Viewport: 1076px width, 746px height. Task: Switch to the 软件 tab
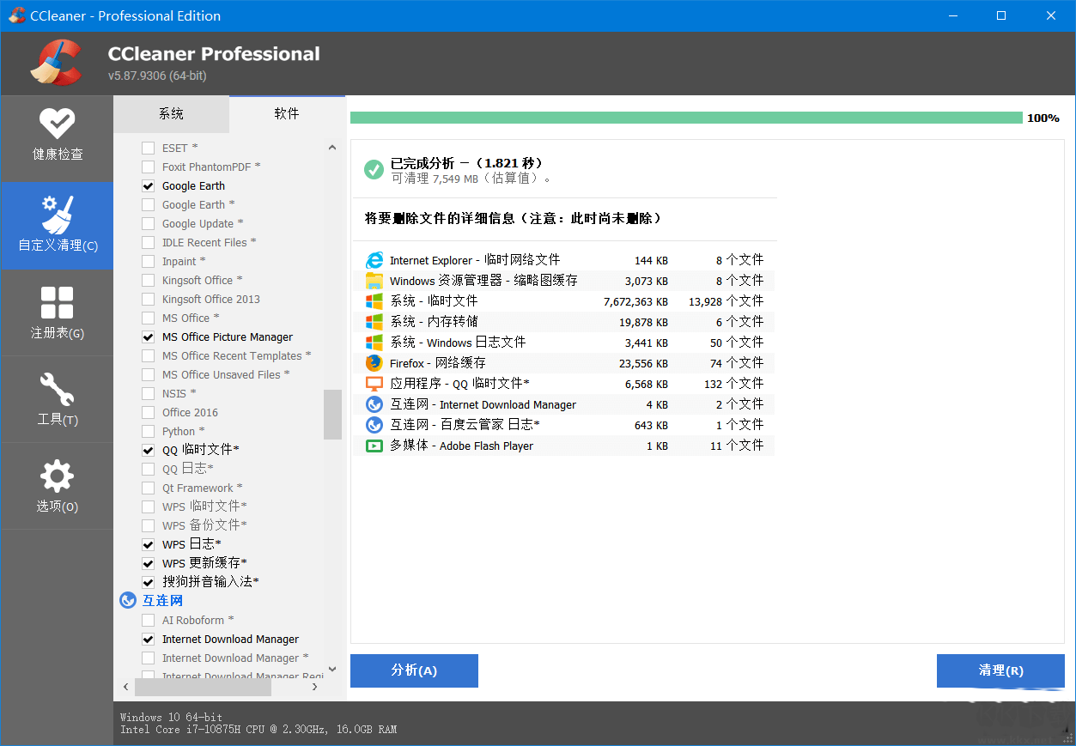tap(287, 114)
